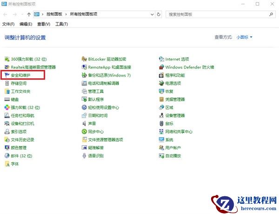
Task: Open the 工作文件夹 icon
Action: click(x=7, y=91)
